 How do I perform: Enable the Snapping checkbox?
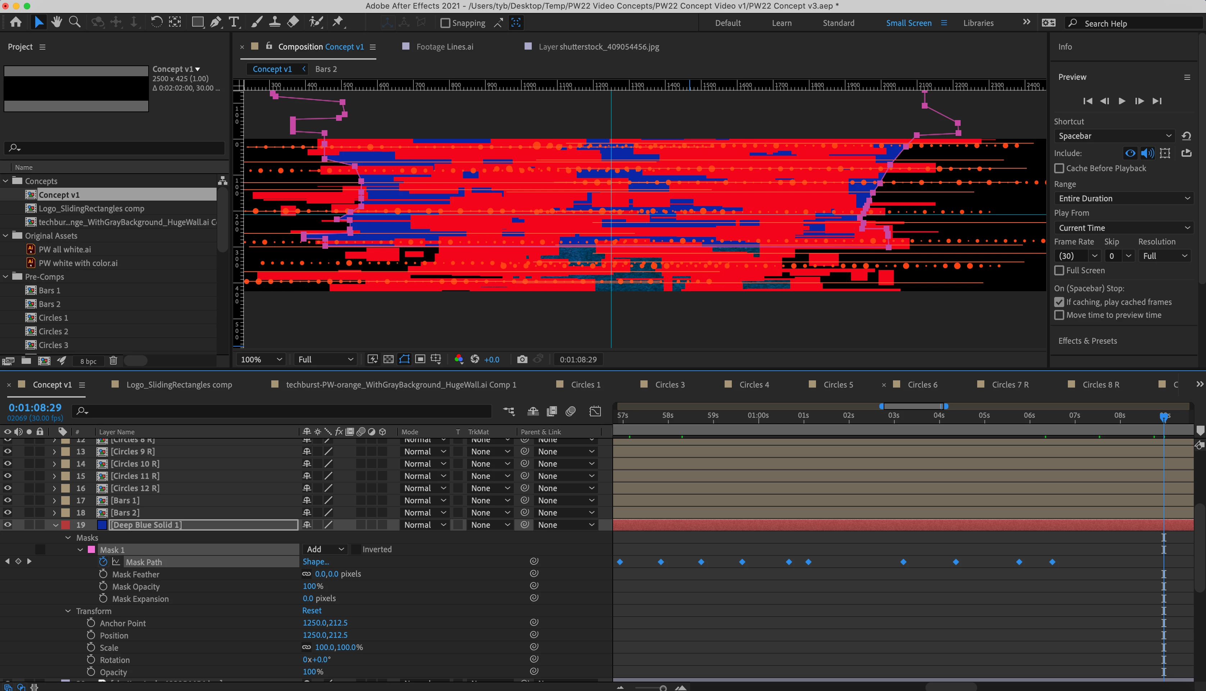445,23
